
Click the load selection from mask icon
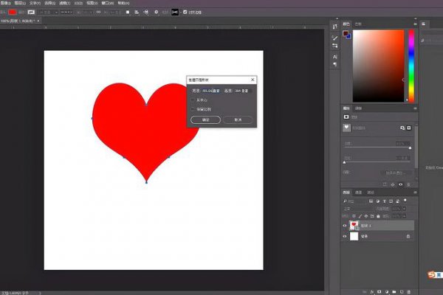point(385,184)
